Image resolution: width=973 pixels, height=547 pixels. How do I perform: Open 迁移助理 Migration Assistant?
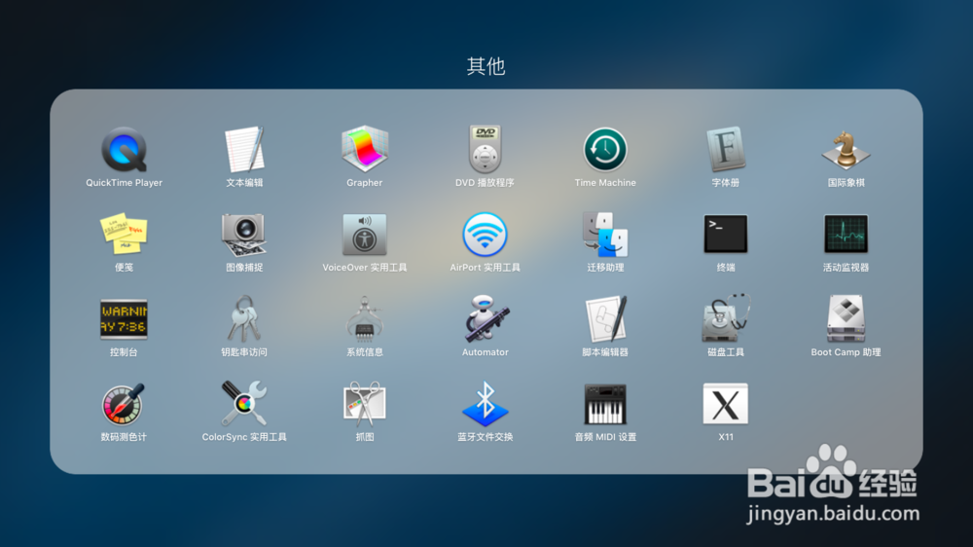point(605,234)
